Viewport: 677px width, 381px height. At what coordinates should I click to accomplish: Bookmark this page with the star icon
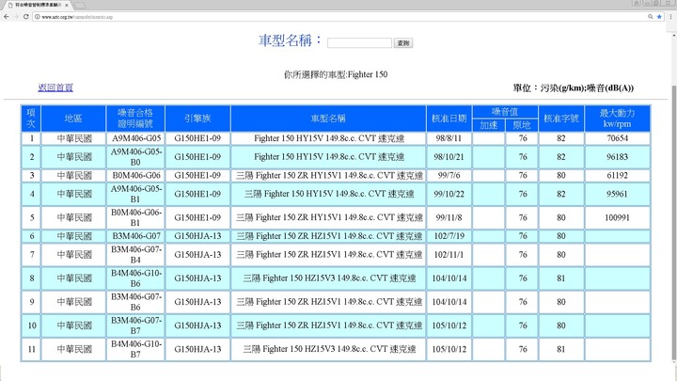(x=659, y=16)
